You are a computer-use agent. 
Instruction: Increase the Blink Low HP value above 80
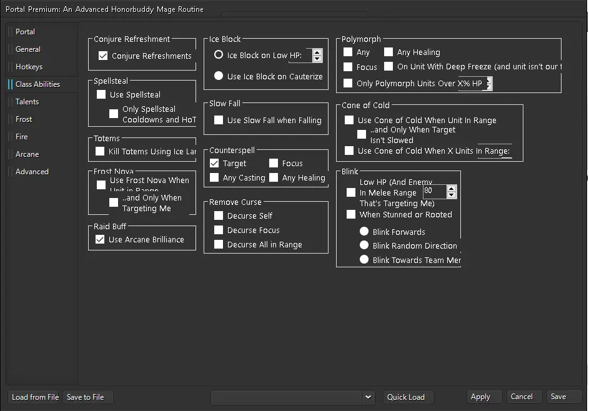pyautogui.click(x=452, y=189)
